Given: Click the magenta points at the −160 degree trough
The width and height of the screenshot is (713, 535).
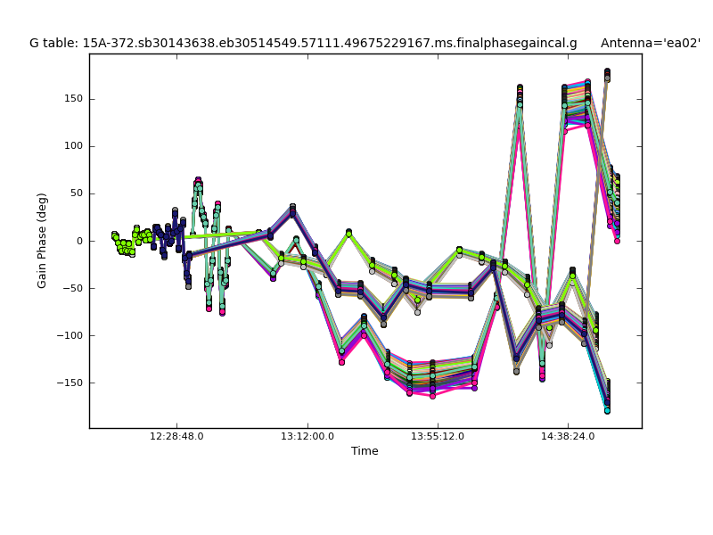Looking at the screenshot, I should point(432,394).
